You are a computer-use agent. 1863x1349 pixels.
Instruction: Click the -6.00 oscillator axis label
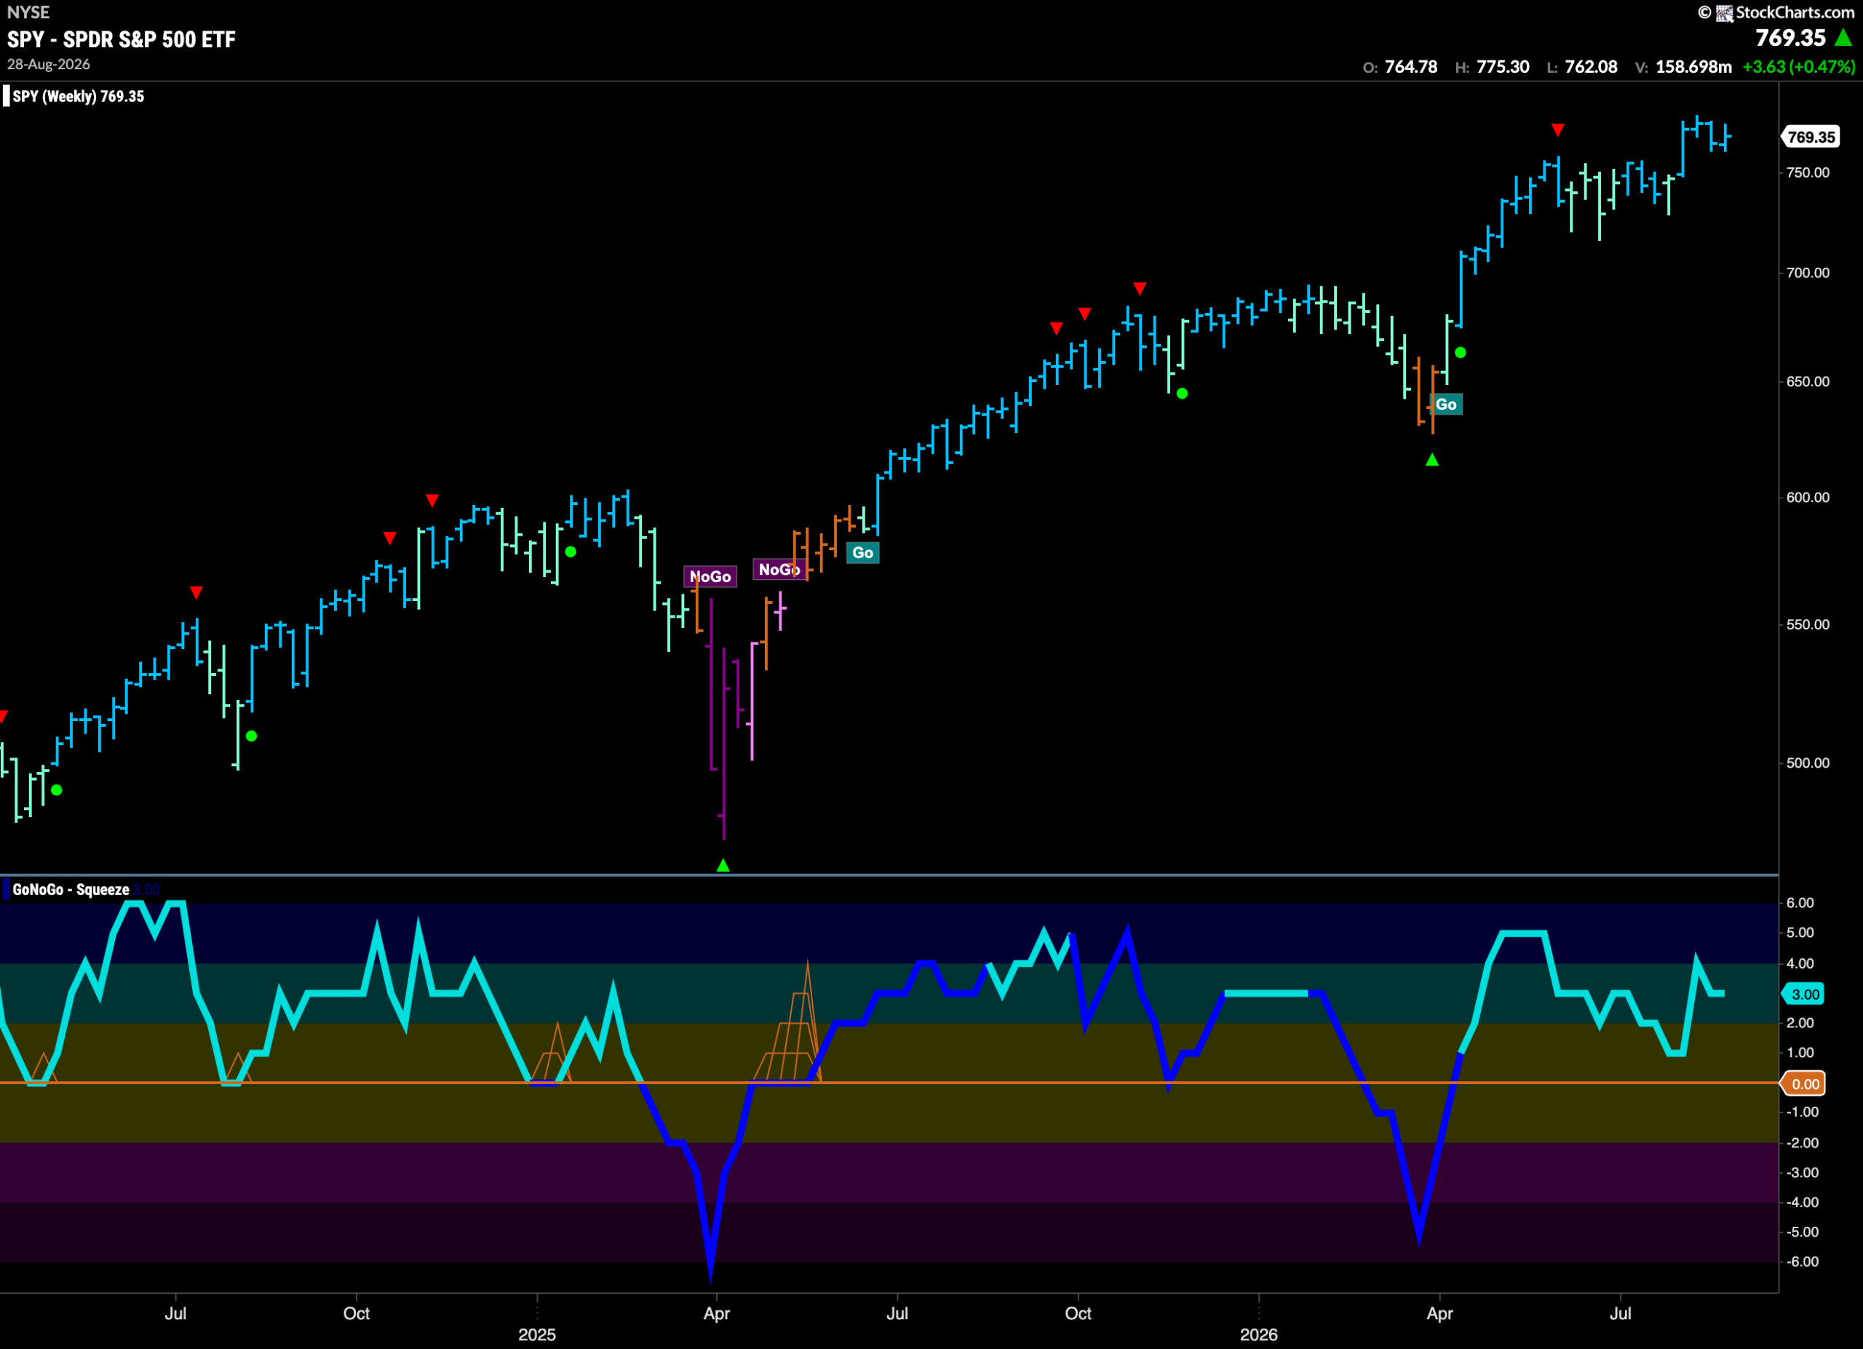tap(1802, 1261)
